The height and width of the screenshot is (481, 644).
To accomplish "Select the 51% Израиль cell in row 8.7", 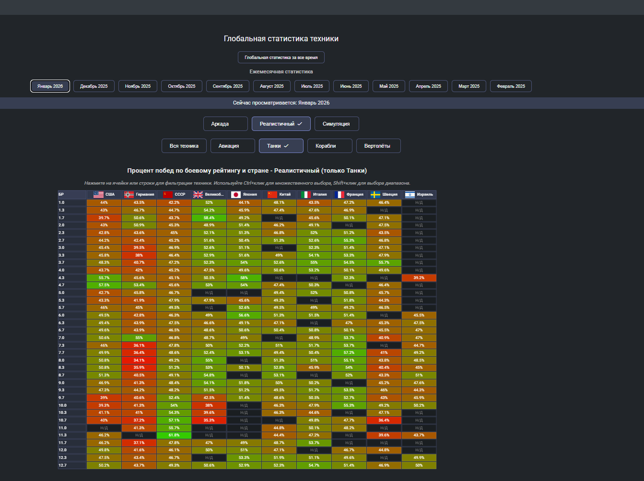I will click(x=419, y=375).
